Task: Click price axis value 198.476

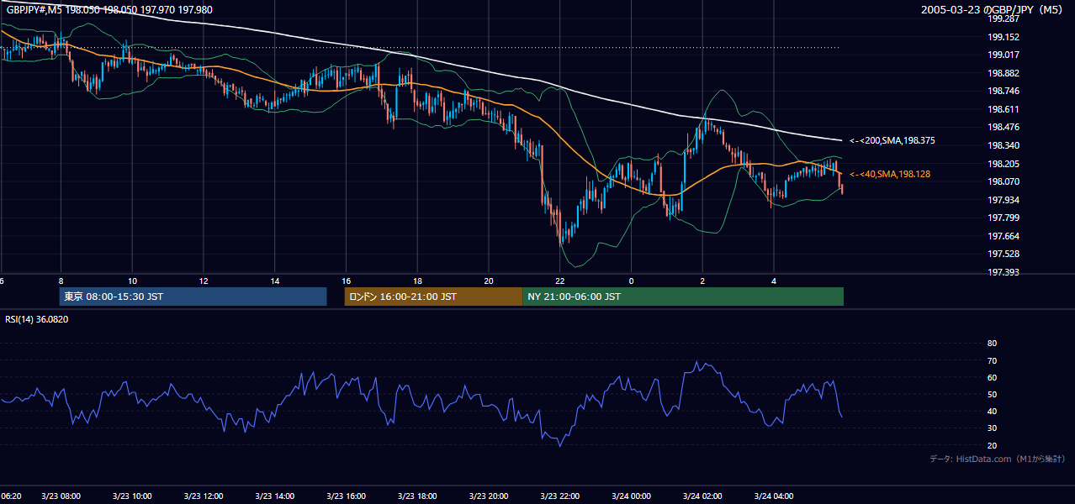Action: 1004,127
